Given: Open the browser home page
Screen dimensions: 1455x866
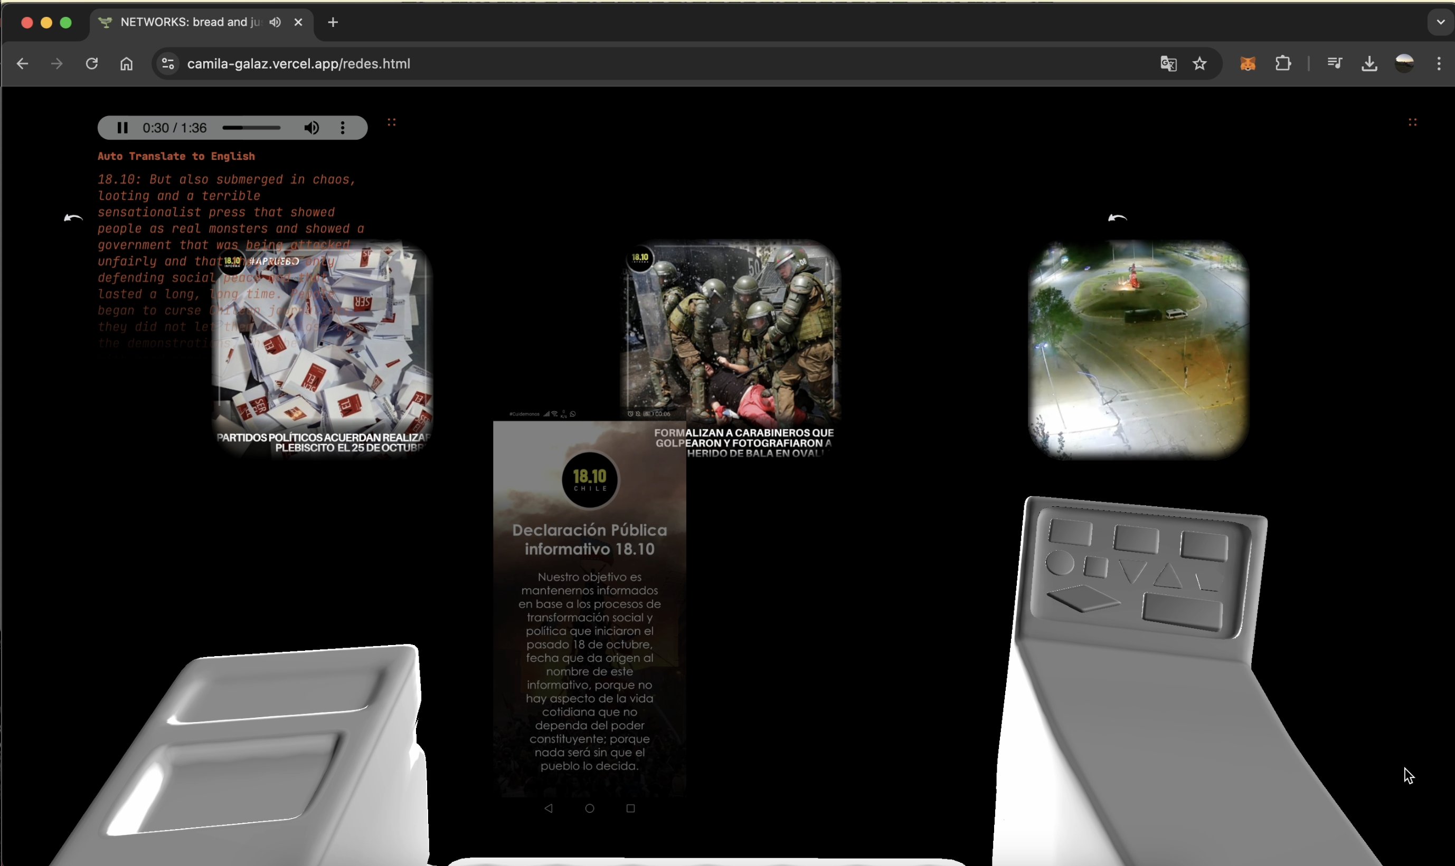Looking at the screenshot, I should (126, 64).
